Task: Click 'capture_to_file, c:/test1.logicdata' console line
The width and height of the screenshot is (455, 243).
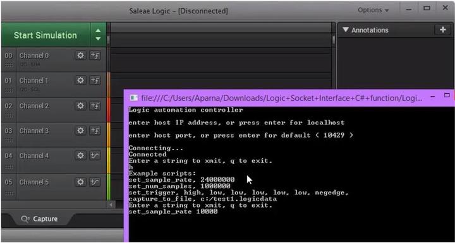Action: 203,199
